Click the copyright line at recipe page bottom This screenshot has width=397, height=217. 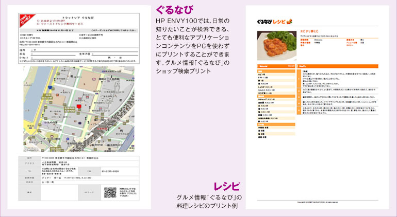pyautogui.click(x=318, y=202)
